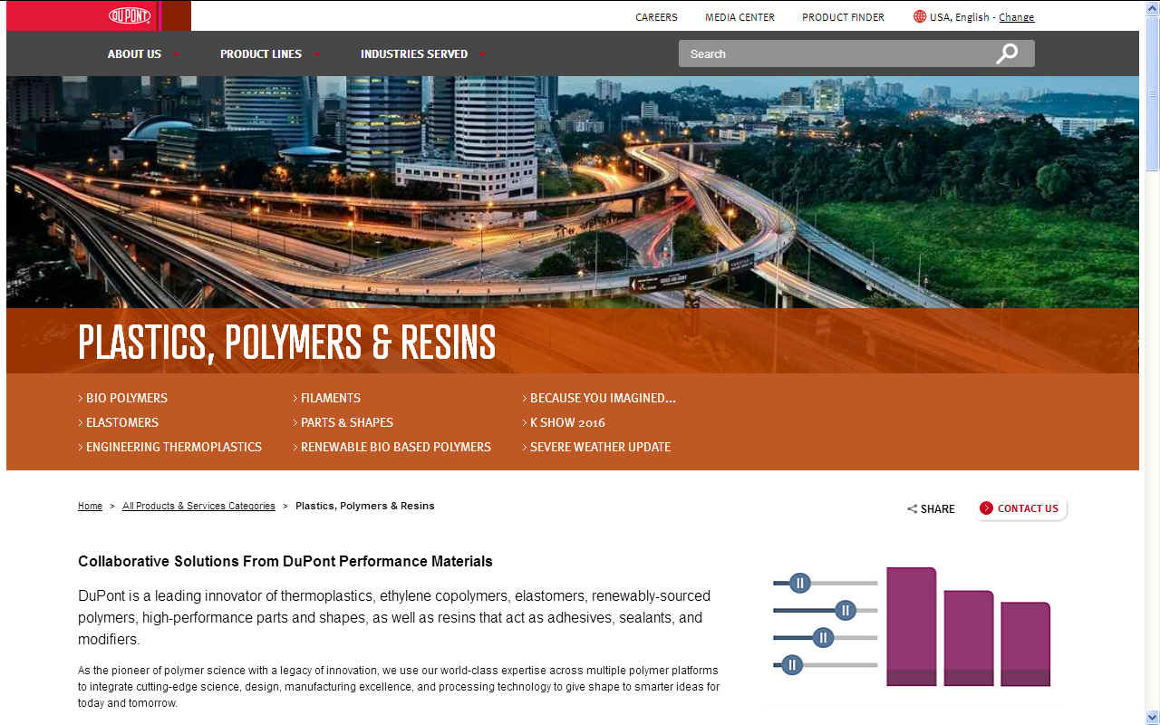Click the Plastics, Polymers & Resins heading

(287, 343)
